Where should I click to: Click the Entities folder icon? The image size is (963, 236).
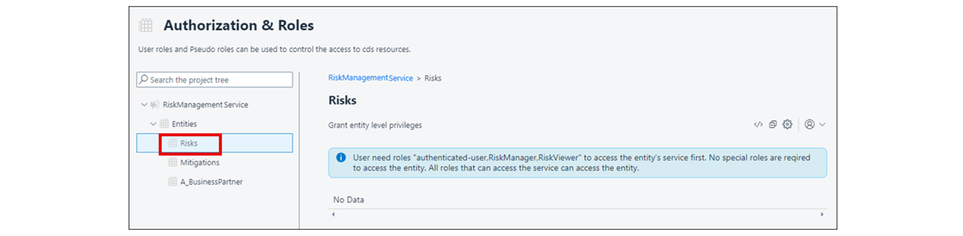[x=164, y=124]
